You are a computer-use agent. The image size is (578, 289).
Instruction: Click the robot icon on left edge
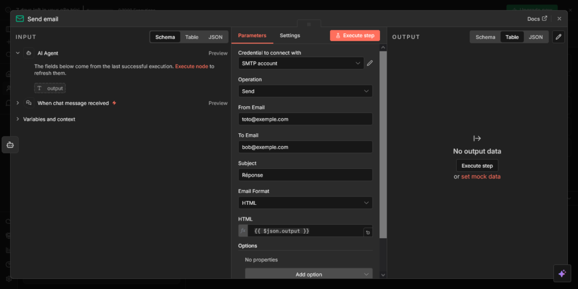tap(10, 145)
